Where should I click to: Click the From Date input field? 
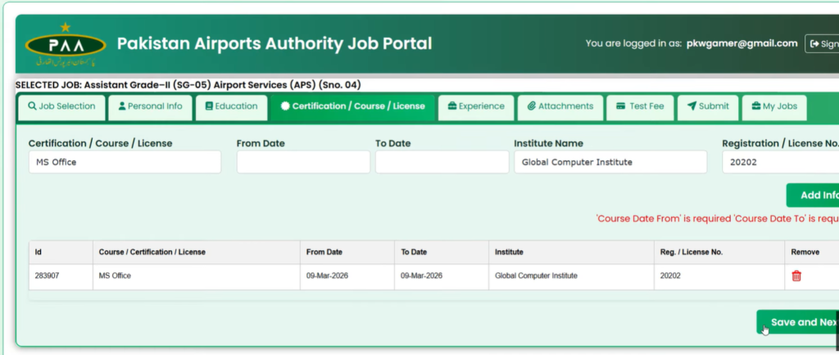(303, 162)
